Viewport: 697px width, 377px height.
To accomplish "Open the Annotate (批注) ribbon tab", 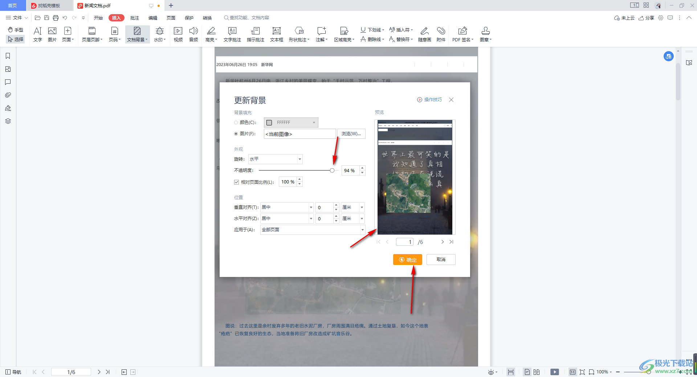I will coord(135,18).
